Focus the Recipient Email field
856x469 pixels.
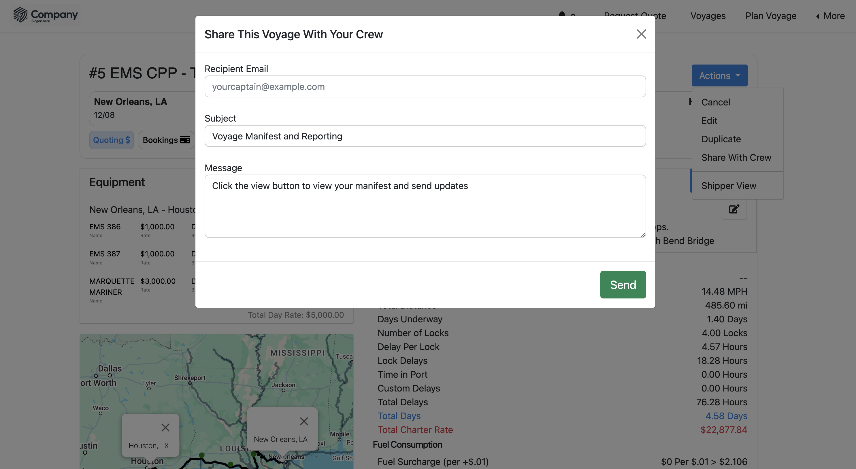coord(425,86)
